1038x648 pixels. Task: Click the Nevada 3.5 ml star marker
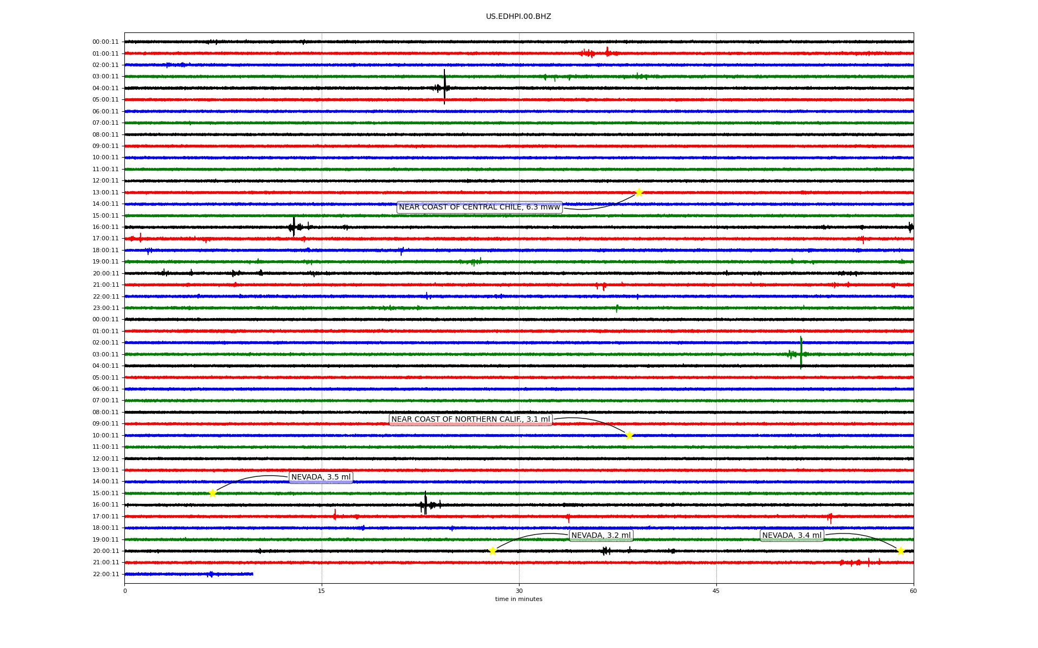pos(212,493)
